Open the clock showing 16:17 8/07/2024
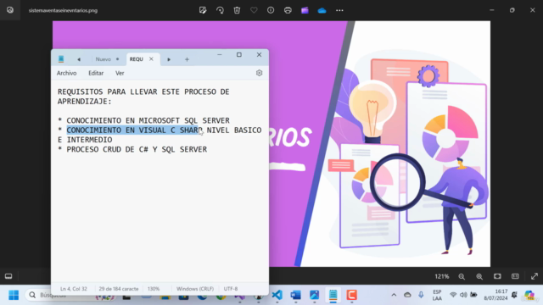Image resolution: width=543 pixels, height=305 pixels. click(495, 295)
